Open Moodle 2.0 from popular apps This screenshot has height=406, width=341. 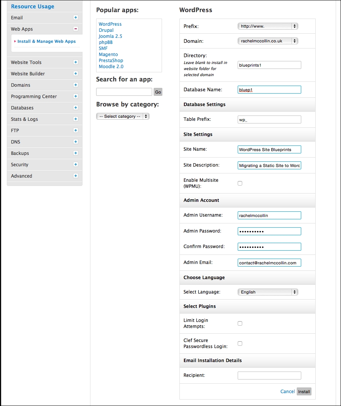click(111, 67)
